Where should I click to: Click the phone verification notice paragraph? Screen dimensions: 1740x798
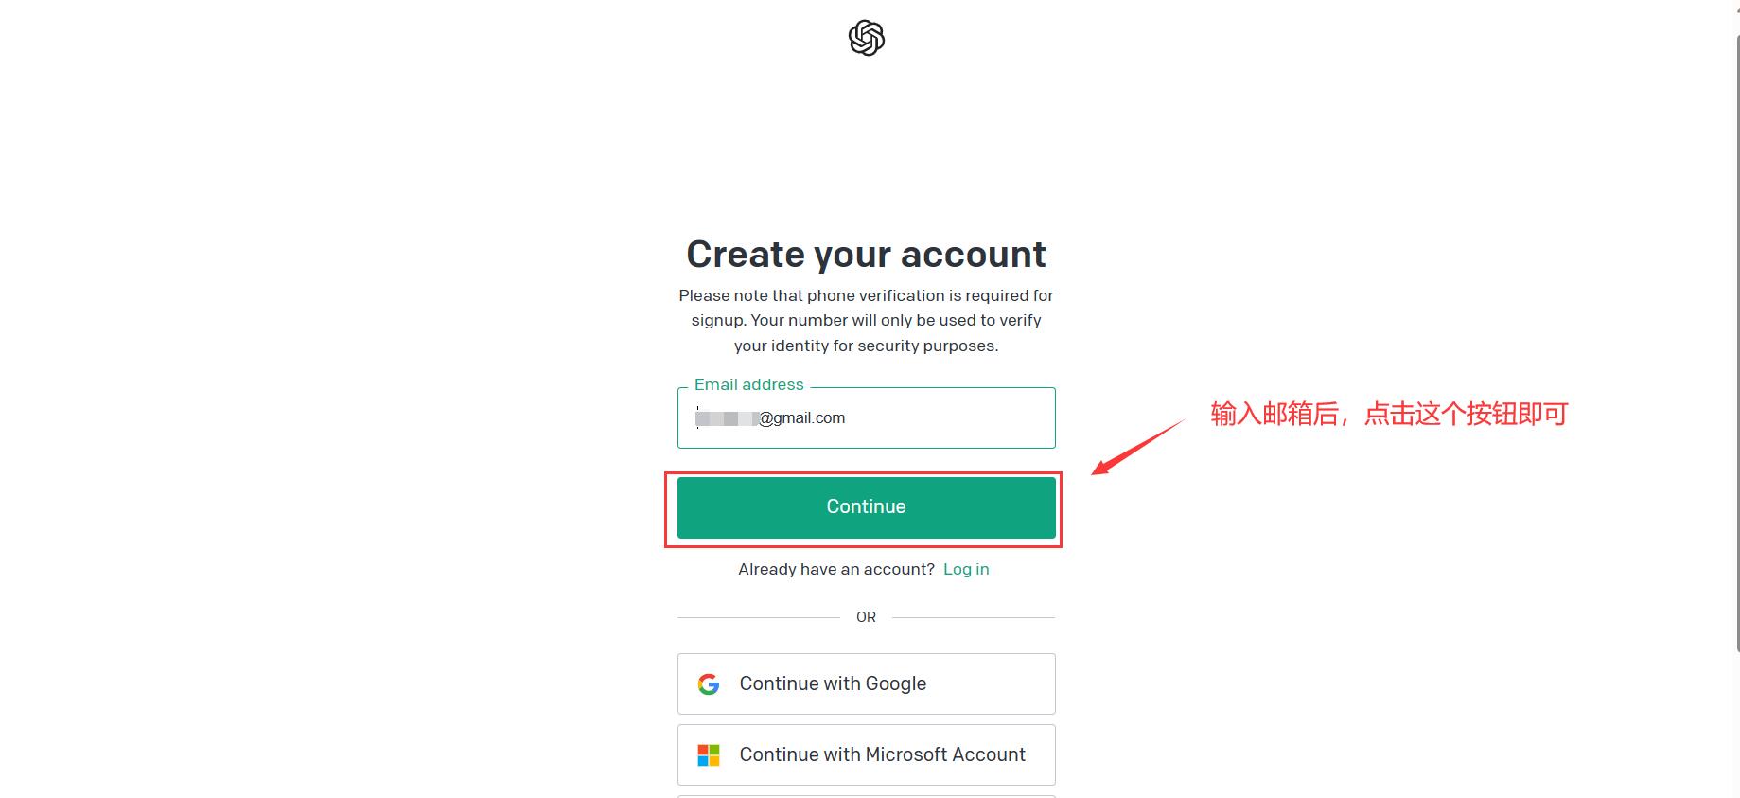click(866, 321)
